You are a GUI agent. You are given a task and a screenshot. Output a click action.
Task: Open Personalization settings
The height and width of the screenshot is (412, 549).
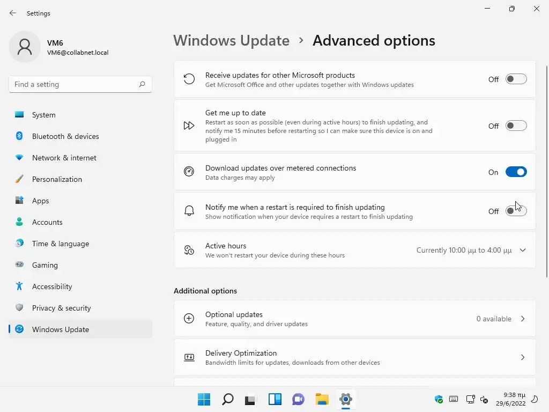click(x=80, y=179)
